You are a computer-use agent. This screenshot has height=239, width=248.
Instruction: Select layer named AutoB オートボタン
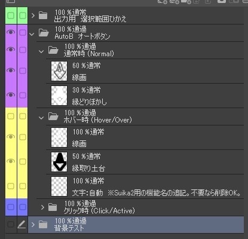tap(82, 36)
